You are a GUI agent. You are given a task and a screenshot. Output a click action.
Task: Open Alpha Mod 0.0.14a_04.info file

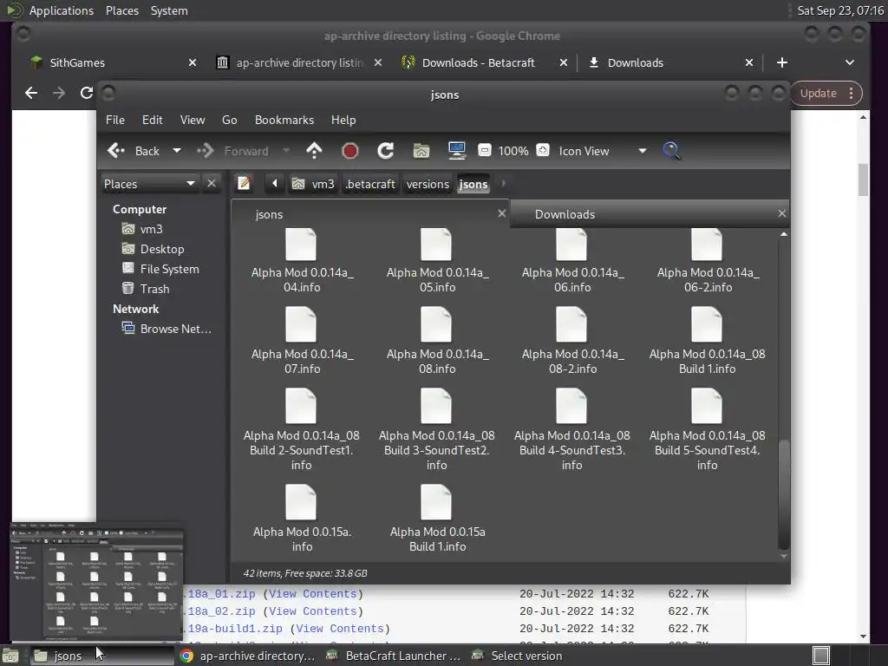[x=302, y=260]
